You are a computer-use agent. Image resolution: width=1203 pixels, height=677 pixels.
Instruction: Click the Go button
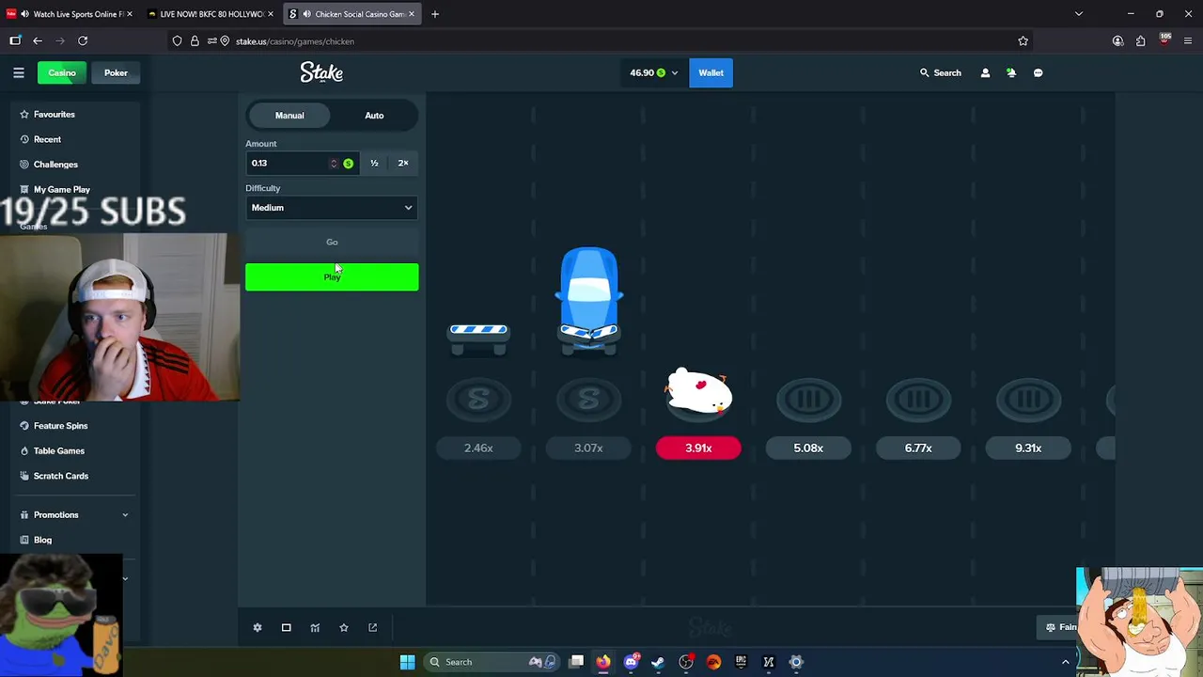332,242
